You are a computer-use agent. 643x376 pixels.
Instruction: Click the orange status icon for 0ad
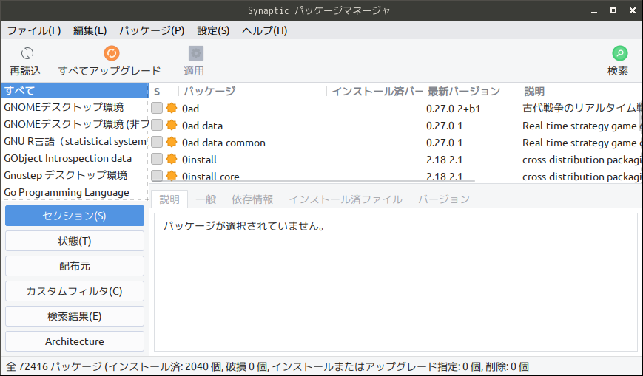172,108
